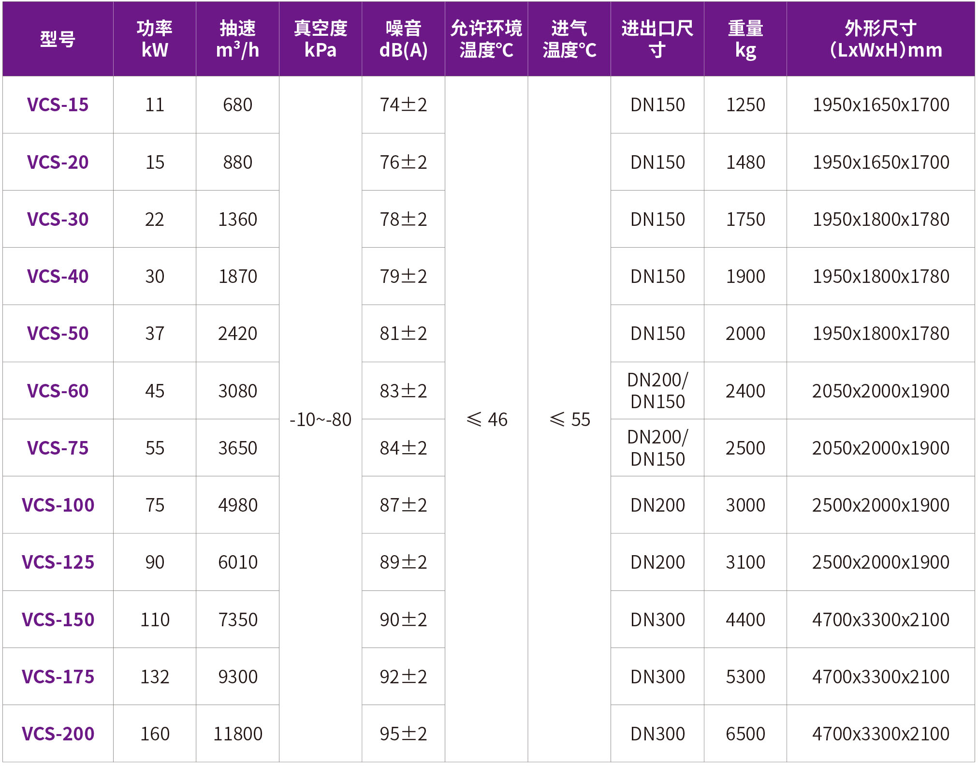Image resolution: width=978 pixels, height=766 pixels.
Task: Select pumping speed value 11800
Action: 237,734
